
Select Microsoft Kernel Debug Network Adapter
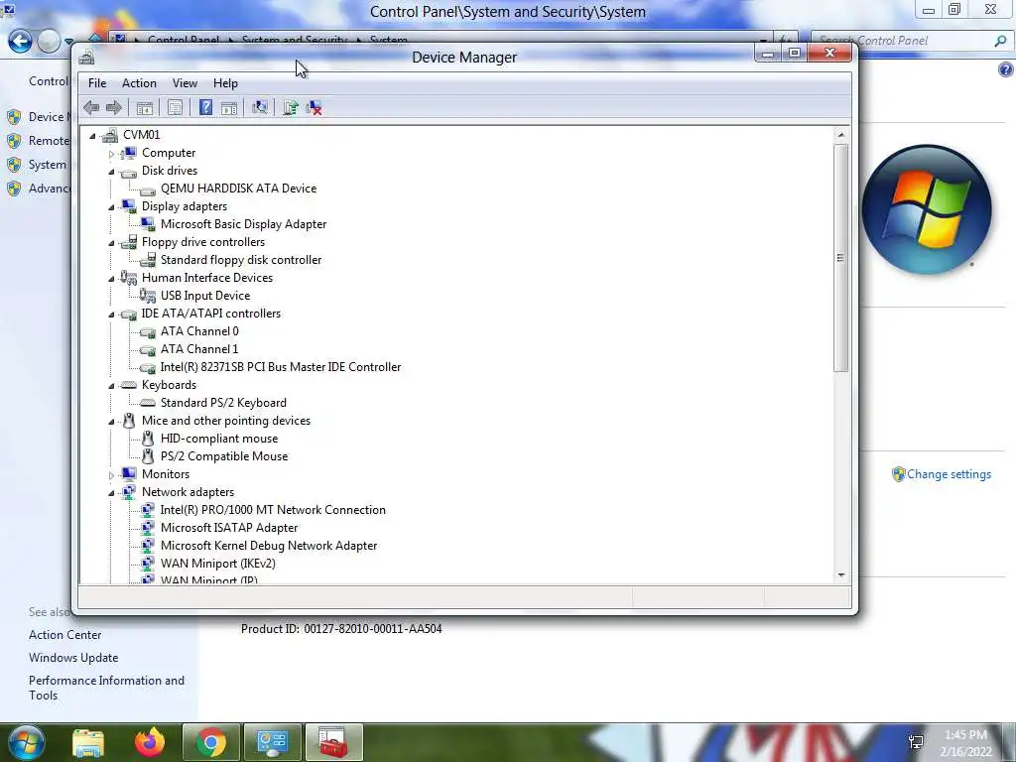(x=269, y=546)
